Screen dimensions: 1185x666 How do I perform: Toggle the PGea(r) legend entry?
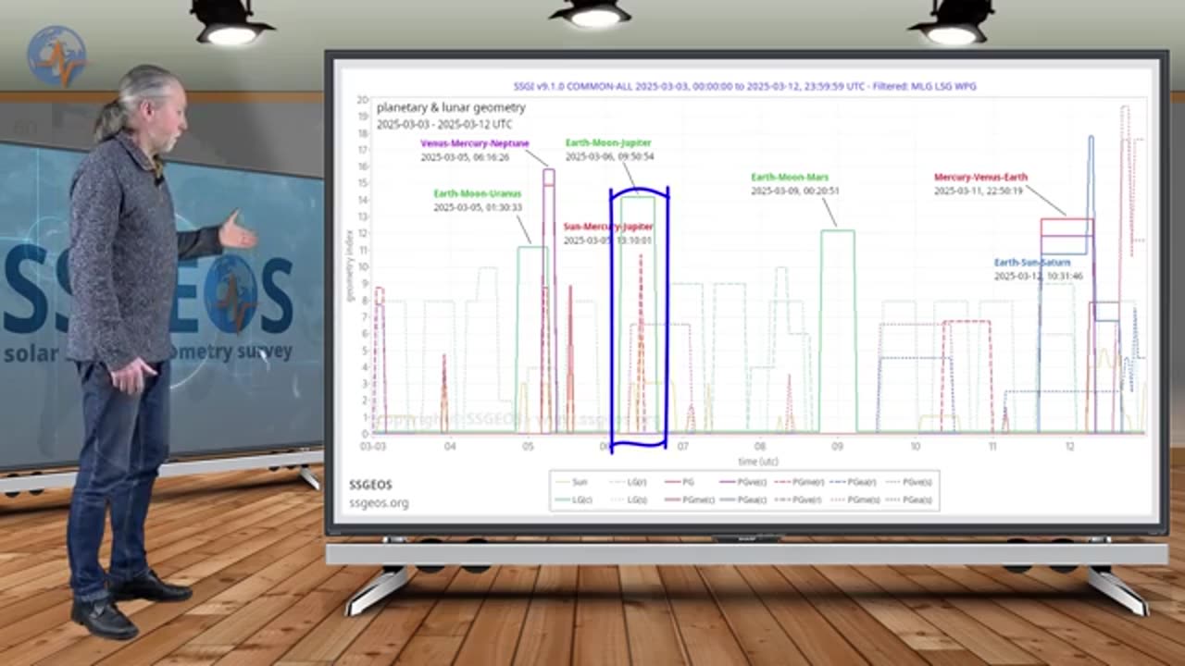tap(853, 482)
